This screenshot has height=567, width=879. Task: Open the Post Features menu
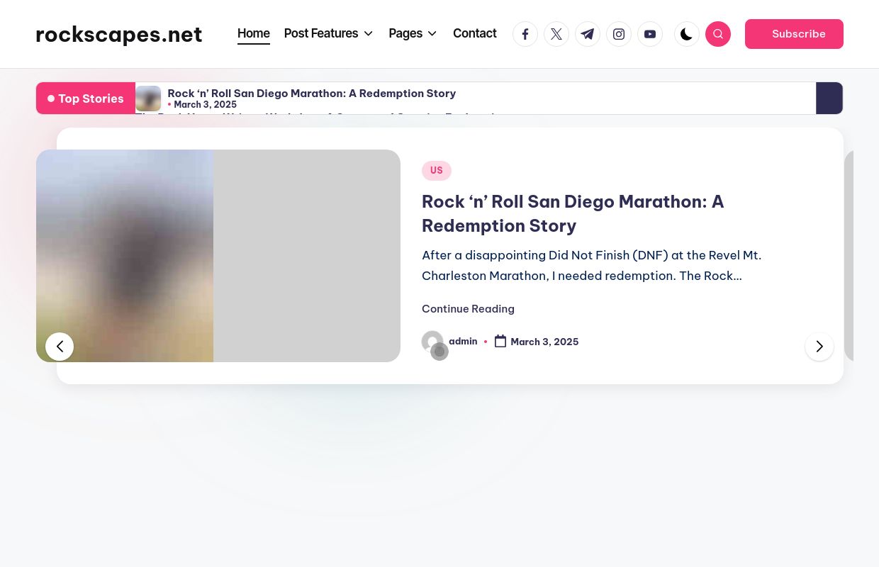point(321,33)
